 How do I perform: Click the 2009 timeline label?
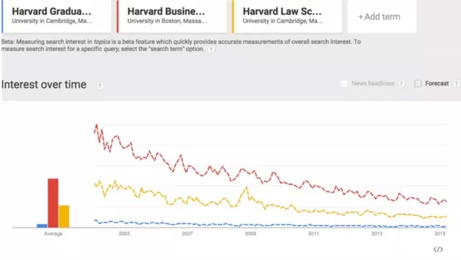pos(251,233)
